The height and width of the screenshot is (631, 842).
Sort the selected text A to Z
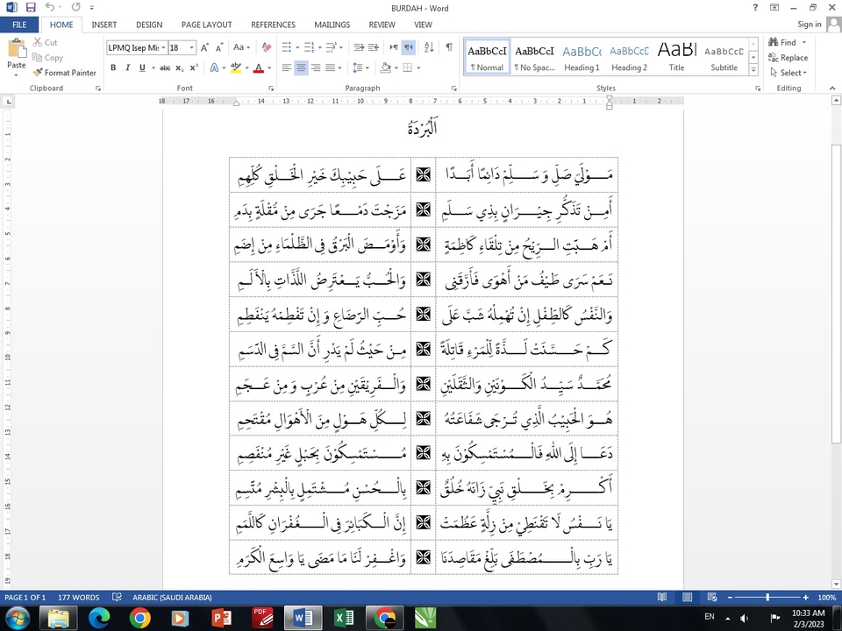point(429,47)
